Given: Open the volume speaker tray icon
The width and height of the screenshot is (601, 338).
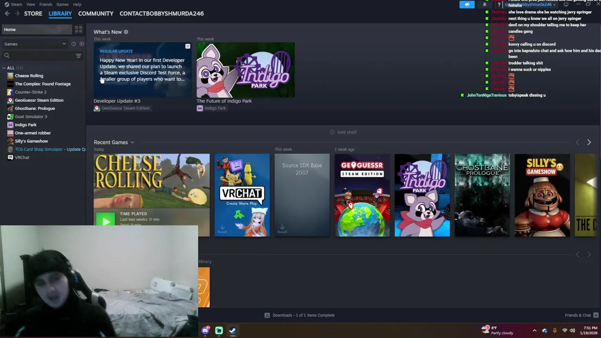Looking at the screenshot, I should pyautogui.click(x=572, y=330).
